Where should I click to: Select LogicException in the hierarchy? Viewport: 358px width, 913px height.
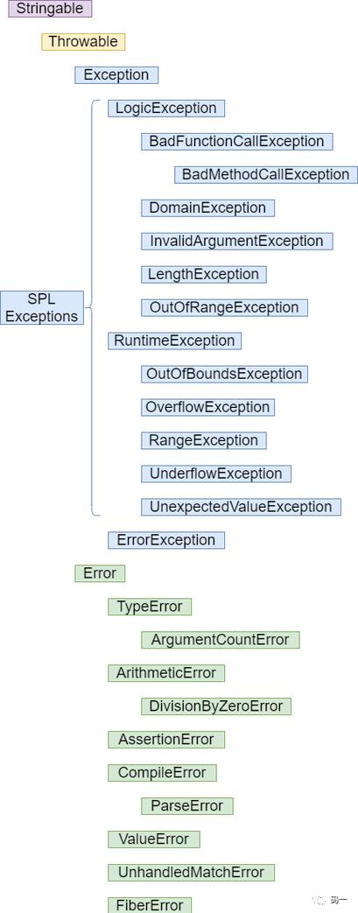click(166, 109)
